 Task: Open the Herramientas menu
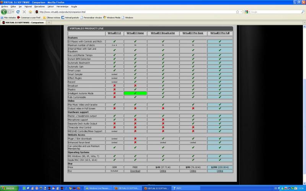62,6
